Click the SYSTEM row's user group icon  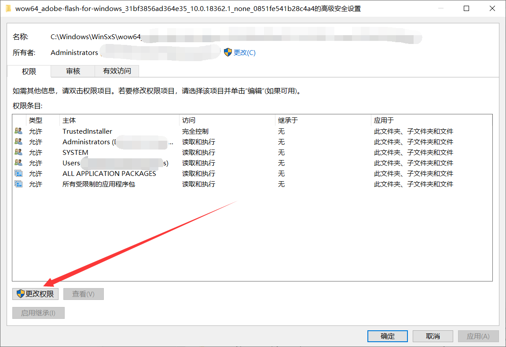pyautogui.click(x=18, y=152)
